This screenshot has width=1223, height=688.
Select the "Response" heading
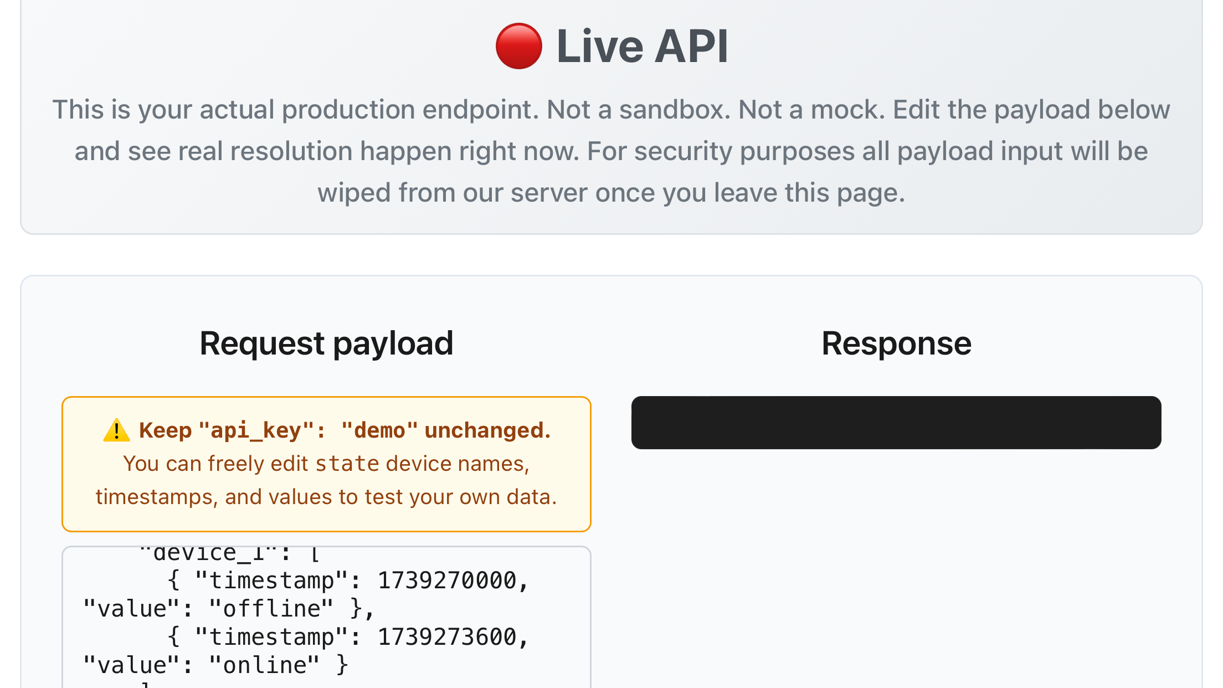[896, 343]
